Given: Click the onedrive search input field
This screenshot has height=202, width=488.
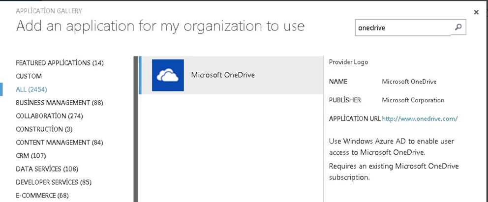Looking at the screenshot, I should click(x=403, y=28).
